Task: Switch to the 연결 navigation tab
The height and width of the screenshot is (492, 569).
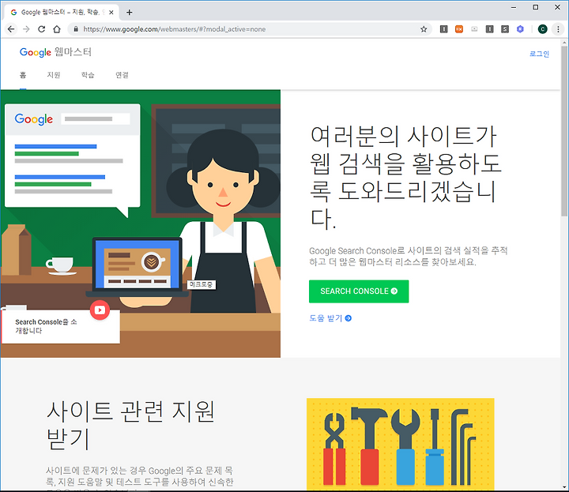Action: tap(122, 75)
